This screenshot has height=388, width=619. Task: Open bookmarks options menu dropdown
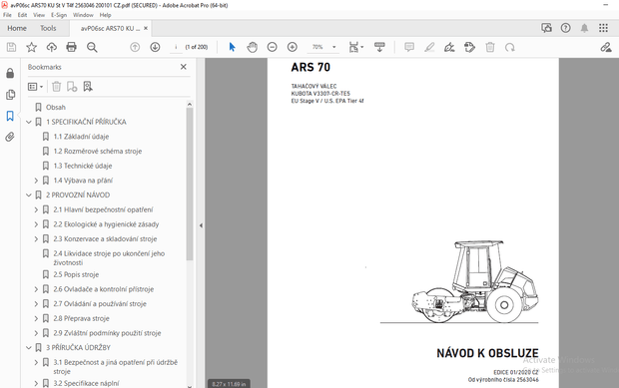coord(35,87)
